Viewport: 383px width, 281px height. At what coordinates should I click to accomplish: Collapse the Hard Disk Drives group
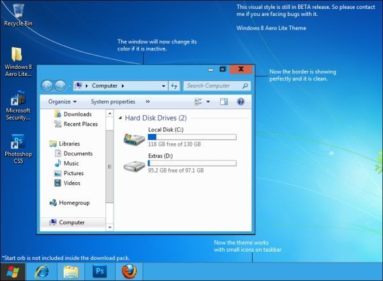(x=120, y=118)
